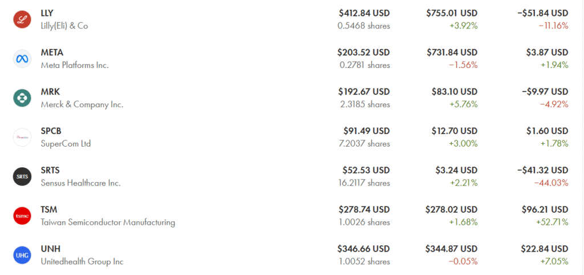Click the Eli Lilly red logo icon

(x=22, y=19)
